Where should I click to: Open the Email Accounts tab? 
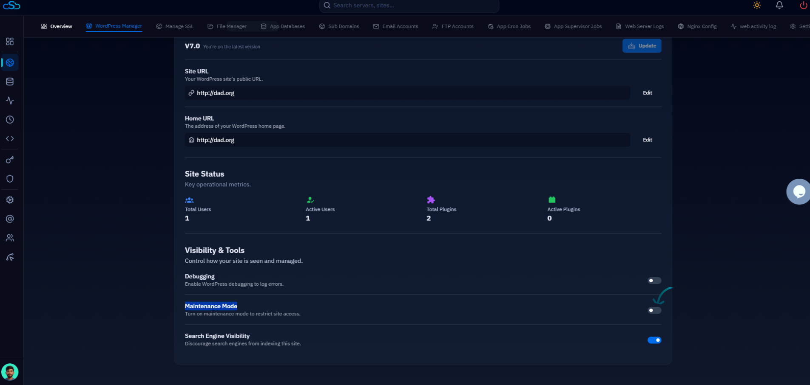click(395, 26)
